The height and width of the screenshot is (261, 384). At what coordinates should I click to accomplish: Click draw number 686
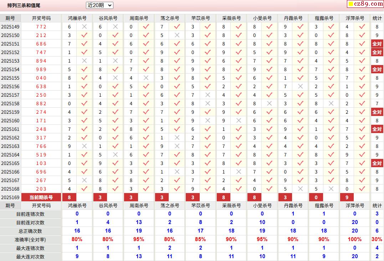coord(41,44)
